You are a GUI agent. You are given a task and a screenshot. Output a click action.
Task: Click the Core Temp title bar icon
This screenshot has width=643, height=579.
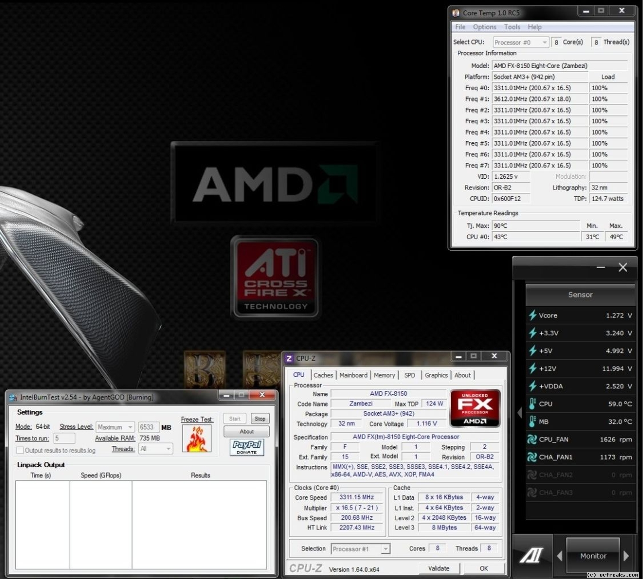[456, 13]
